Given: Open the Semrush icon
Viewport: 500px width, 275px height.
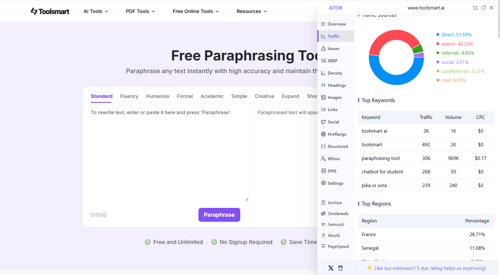Looking at the screenshot, I should tap(323, 224).
